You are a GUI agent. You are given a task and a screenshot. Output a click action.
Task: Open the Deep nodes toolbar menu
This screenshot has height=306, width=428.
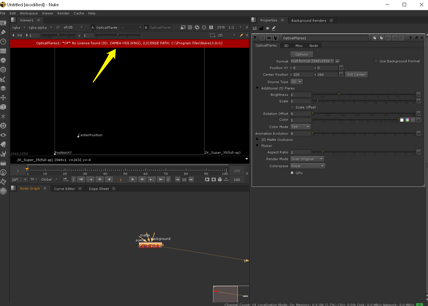point(3,126)
